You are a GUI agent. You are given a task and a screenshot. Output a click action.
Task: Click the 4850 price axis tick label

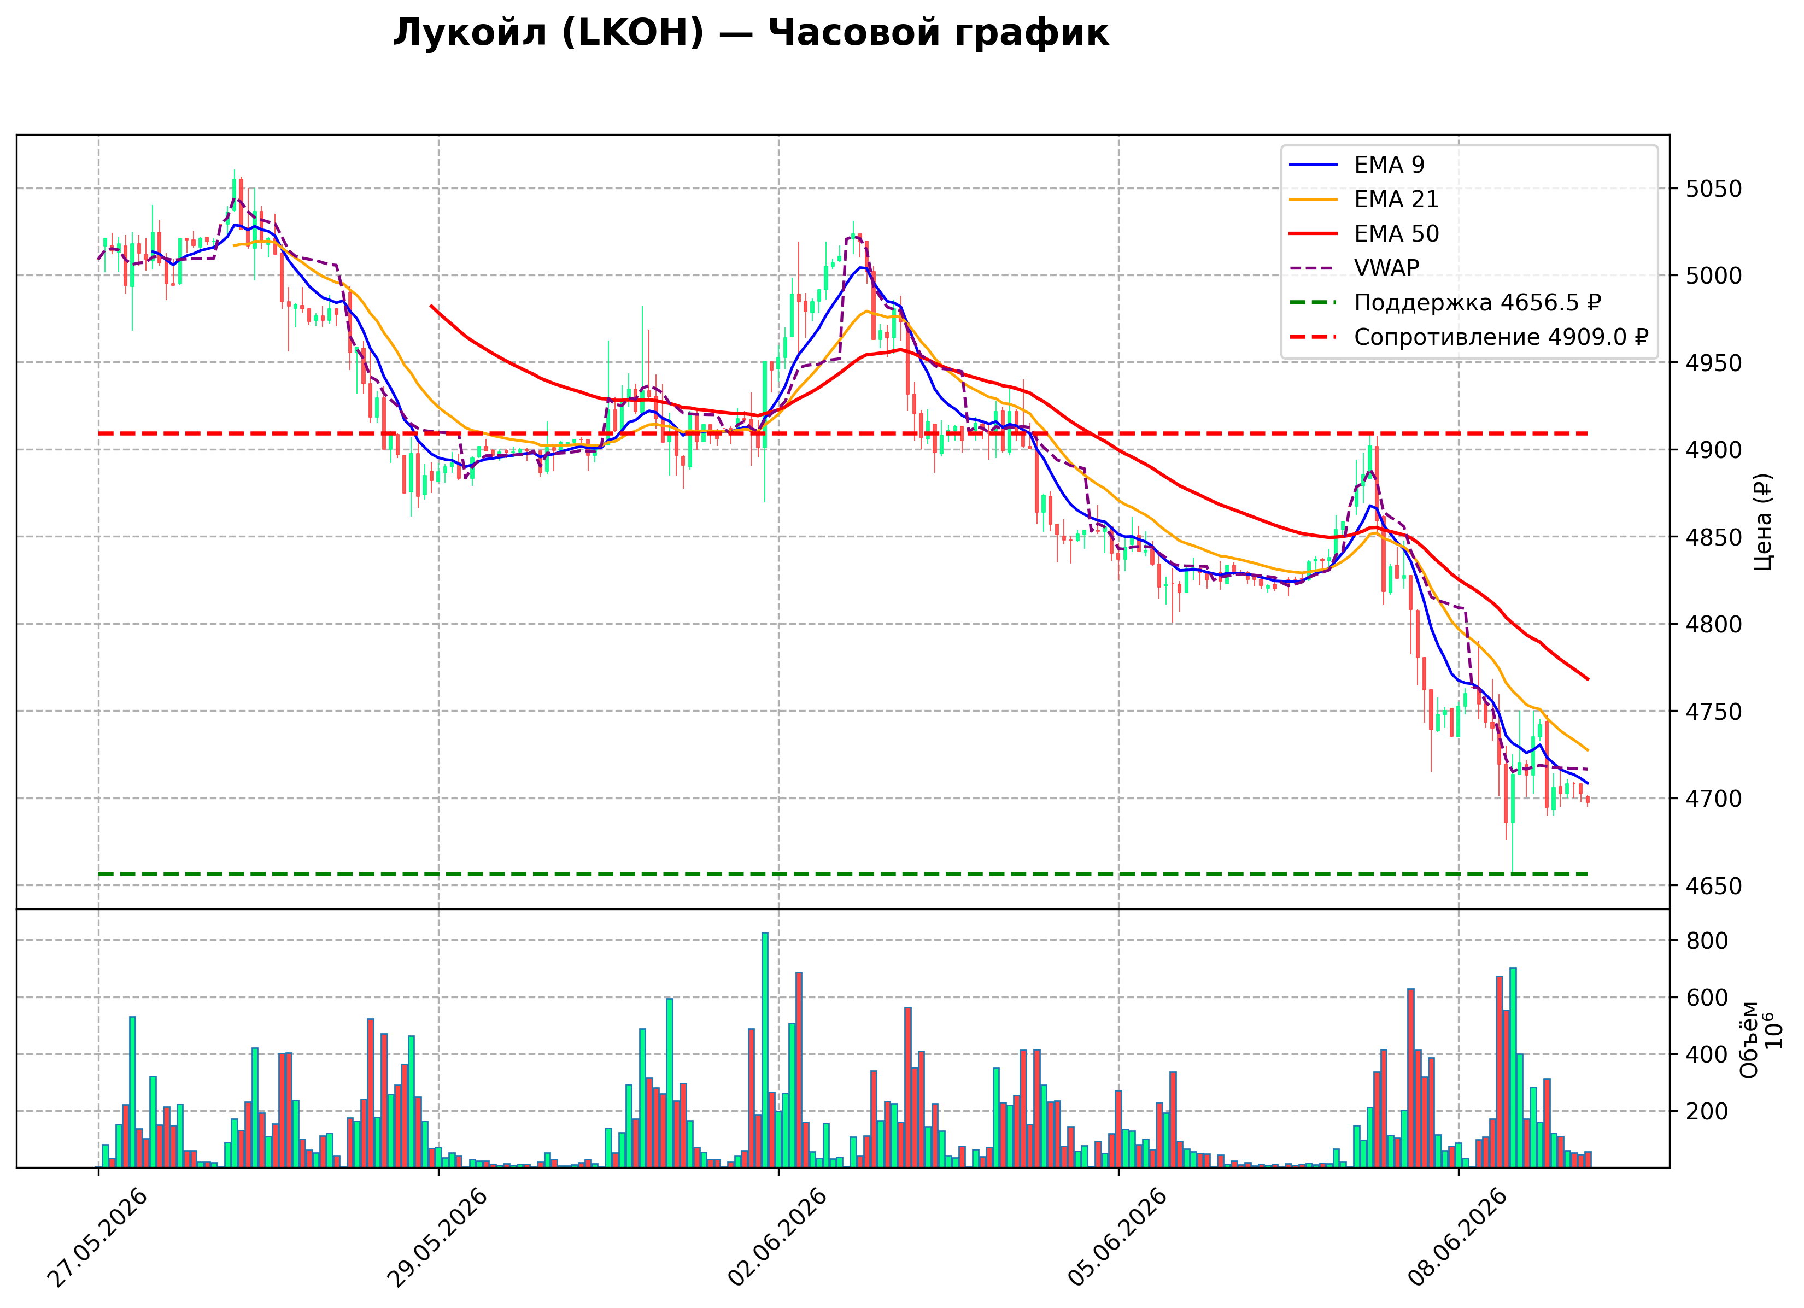[x=1714, y=537]
